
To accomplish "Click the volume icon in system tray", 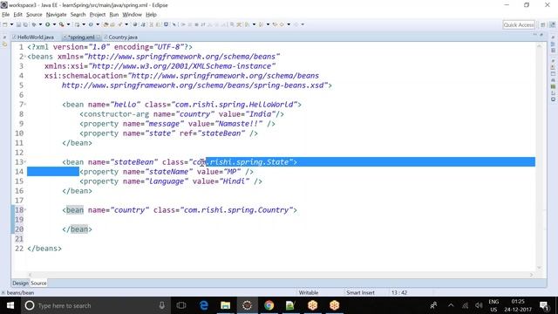I will click(x=479, y=305).
